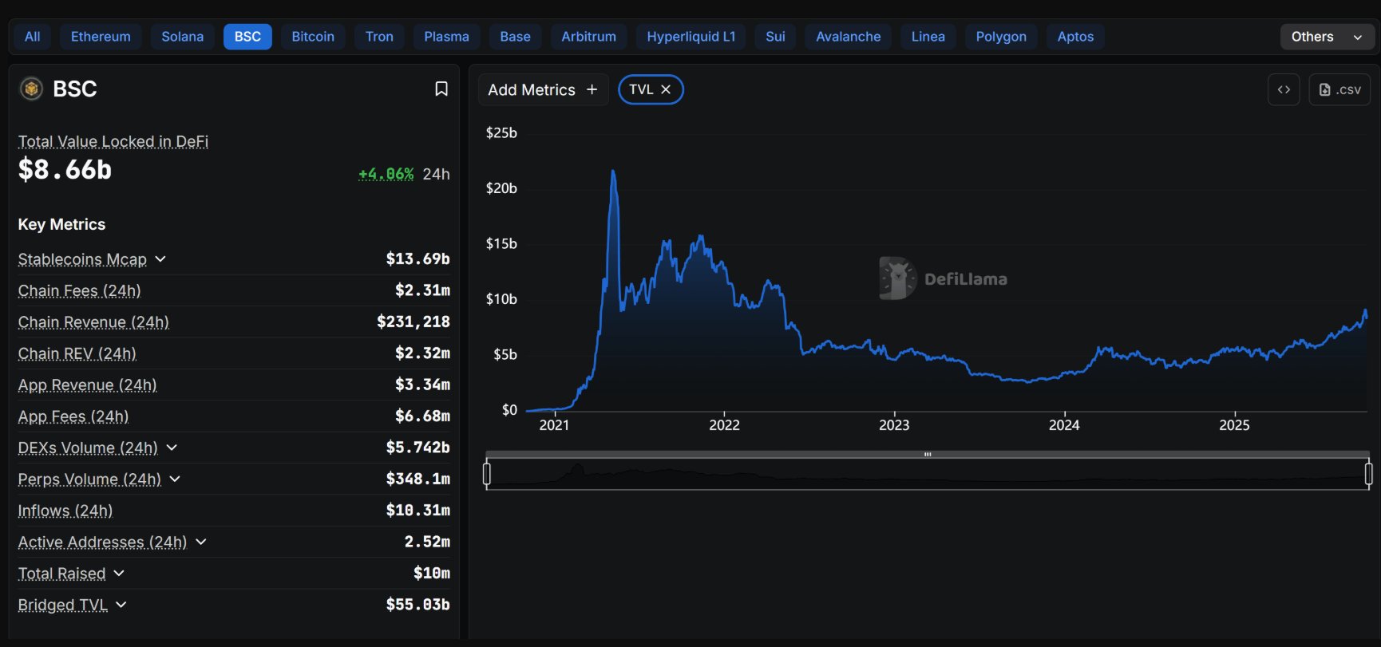Image resolution: width=1381 pixels, height=647 pixels.
Task: Expand DEXs Volume (24h) breakdown
Action: pos(172,448)
